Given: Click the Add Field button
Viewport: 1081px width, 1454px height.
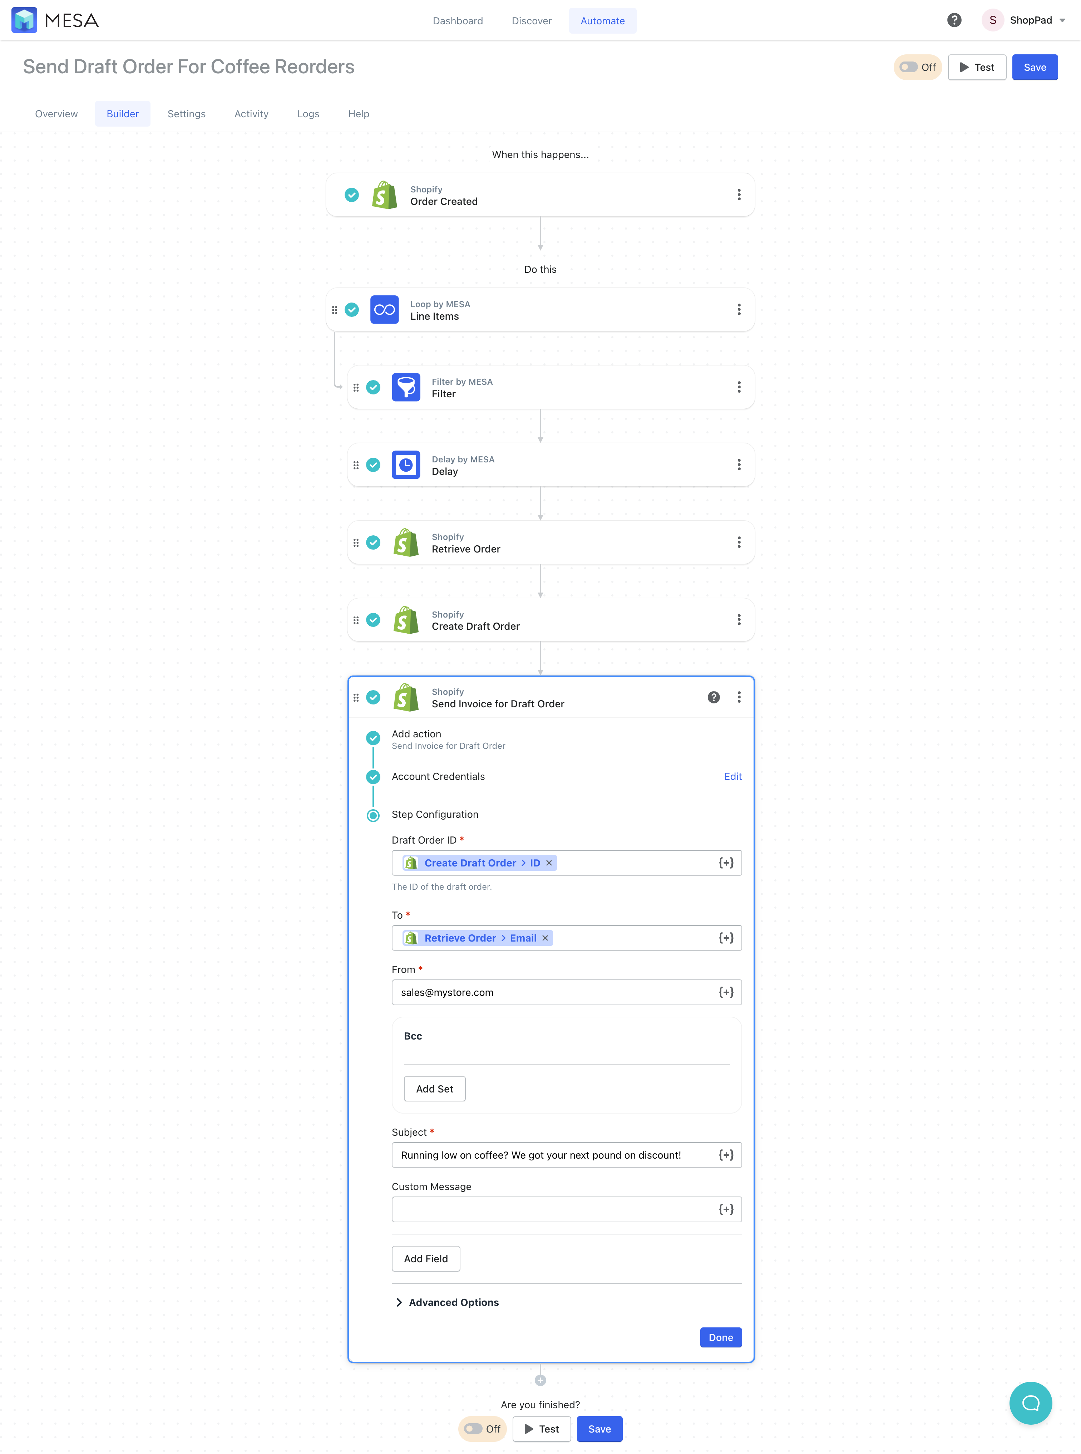Looking at the screenshot, I should [x=425, y=1259].
